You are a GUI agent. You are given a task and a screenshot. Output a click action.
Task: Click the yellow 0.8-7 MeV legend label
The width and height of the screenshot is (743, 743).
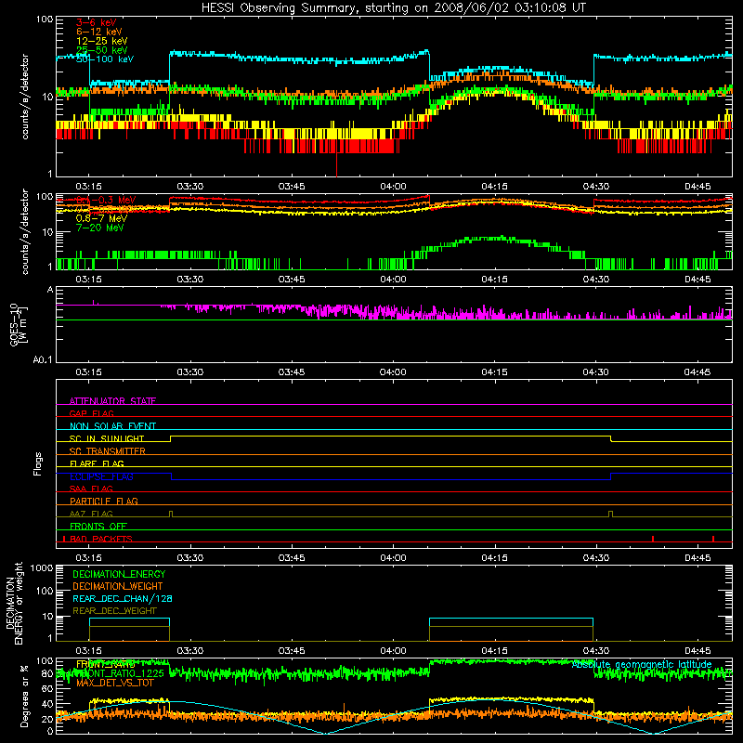tap(101, 218)
